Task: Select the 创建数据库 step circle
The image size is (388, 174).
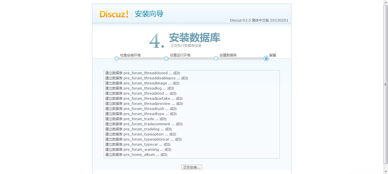Action: [216, 59]
